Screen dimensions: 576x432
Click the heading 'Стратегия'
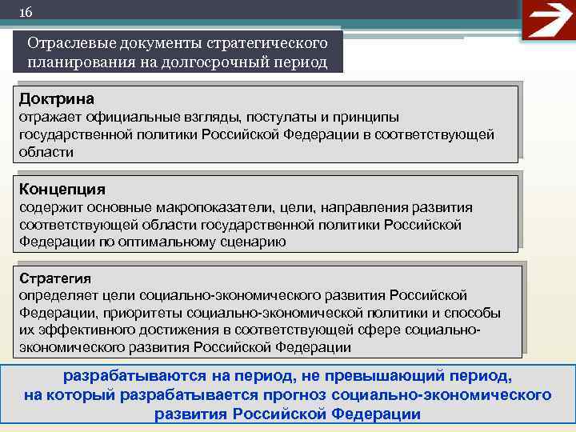[x=55, y=278]
